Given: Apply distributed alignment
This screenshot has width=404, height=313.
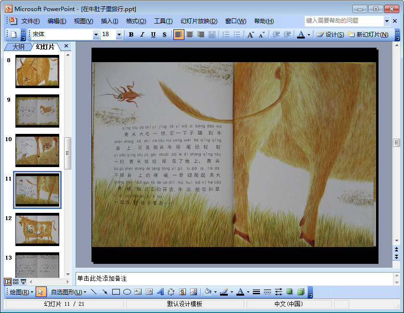Looking at the screenshot, I should 212,35.
